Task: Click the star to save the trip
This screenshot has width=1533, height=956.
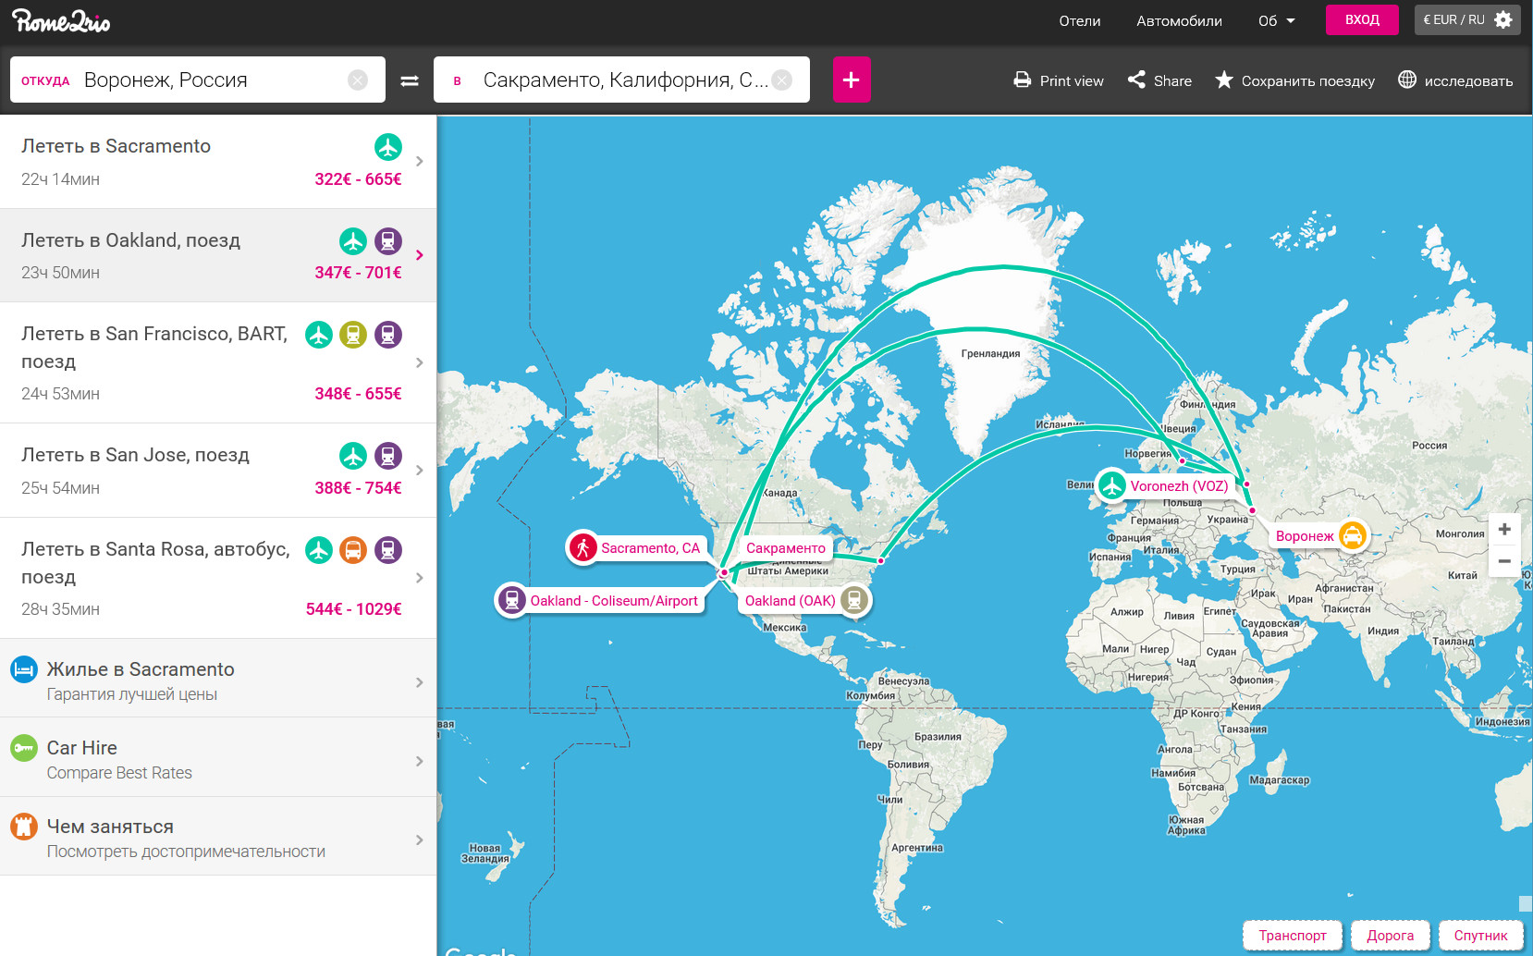Action: (1223, 80)
